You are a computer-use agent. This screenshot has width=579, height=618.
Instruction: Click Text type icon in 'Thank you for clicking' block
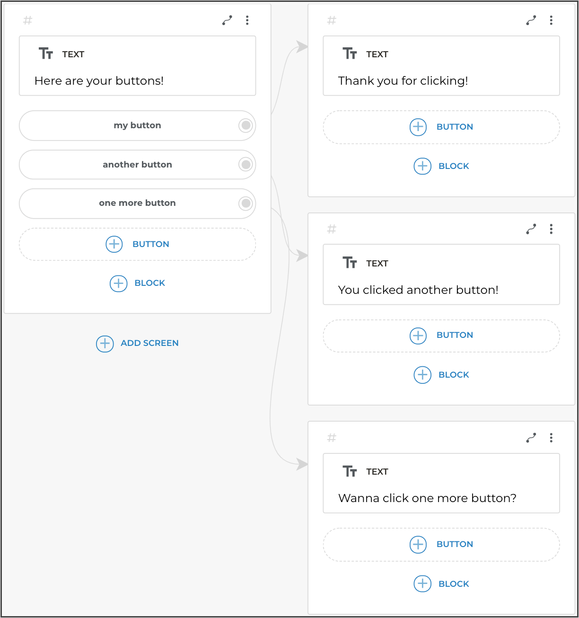(350, 53)
